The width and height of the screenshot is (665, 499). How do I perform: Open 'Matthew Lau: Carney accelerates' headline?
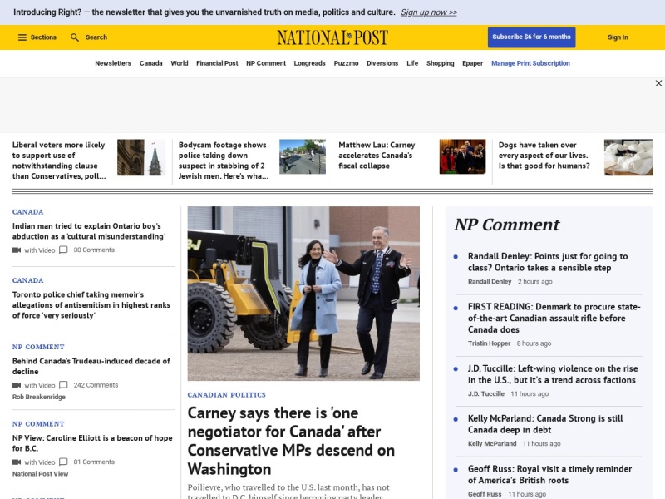(377, 156)
